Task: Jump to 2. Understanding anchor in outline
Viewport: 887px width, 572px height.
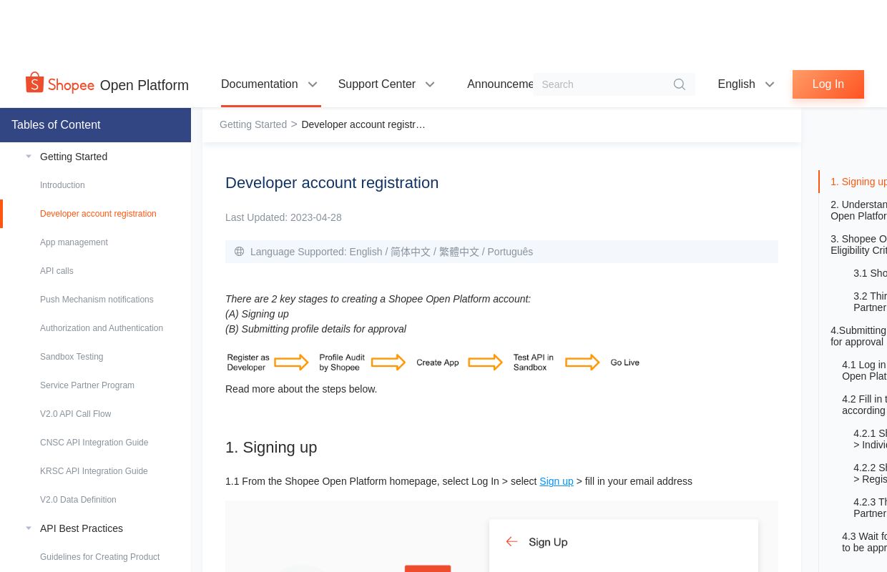Action: click(x=858, y=210)
